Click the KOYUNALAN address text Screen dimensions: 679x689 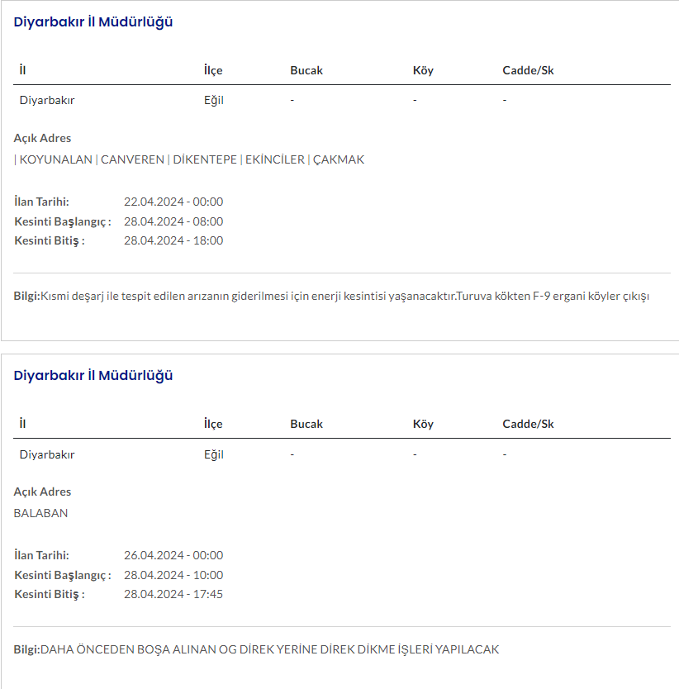55,159
